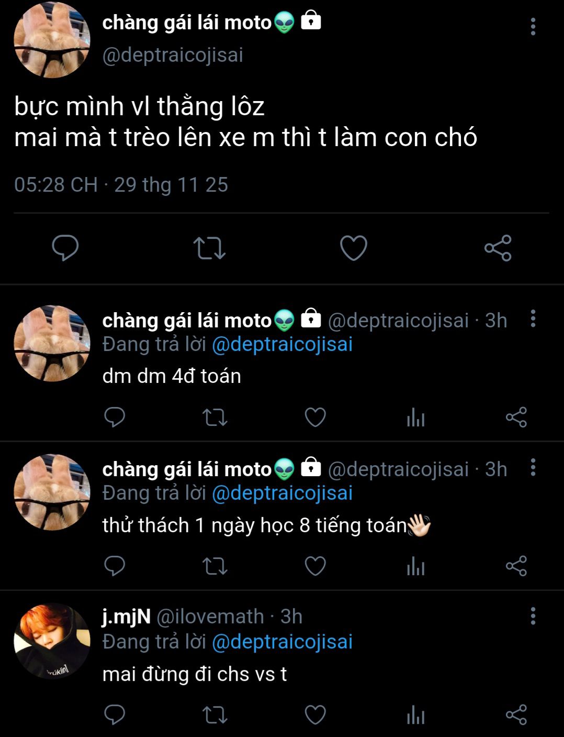This screenshot has height=737, width=564.
Task: Reply to the main tweet via comment icon
Action: click(65, 248)
